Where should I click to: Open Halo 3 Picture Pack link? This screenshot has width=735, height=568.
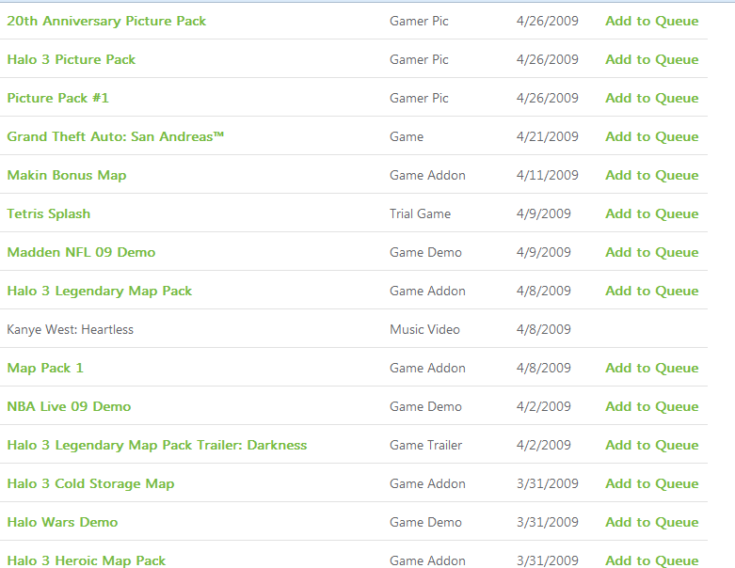point(72,59)
